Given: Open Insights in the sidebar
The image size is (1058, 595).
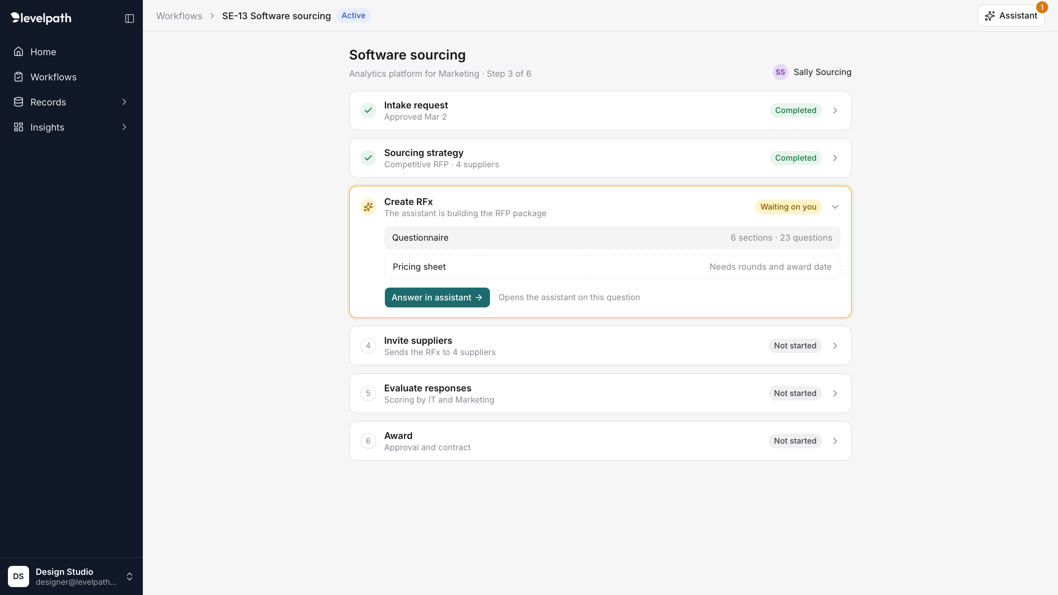Looking at the screenshot, I should [71, 127].
